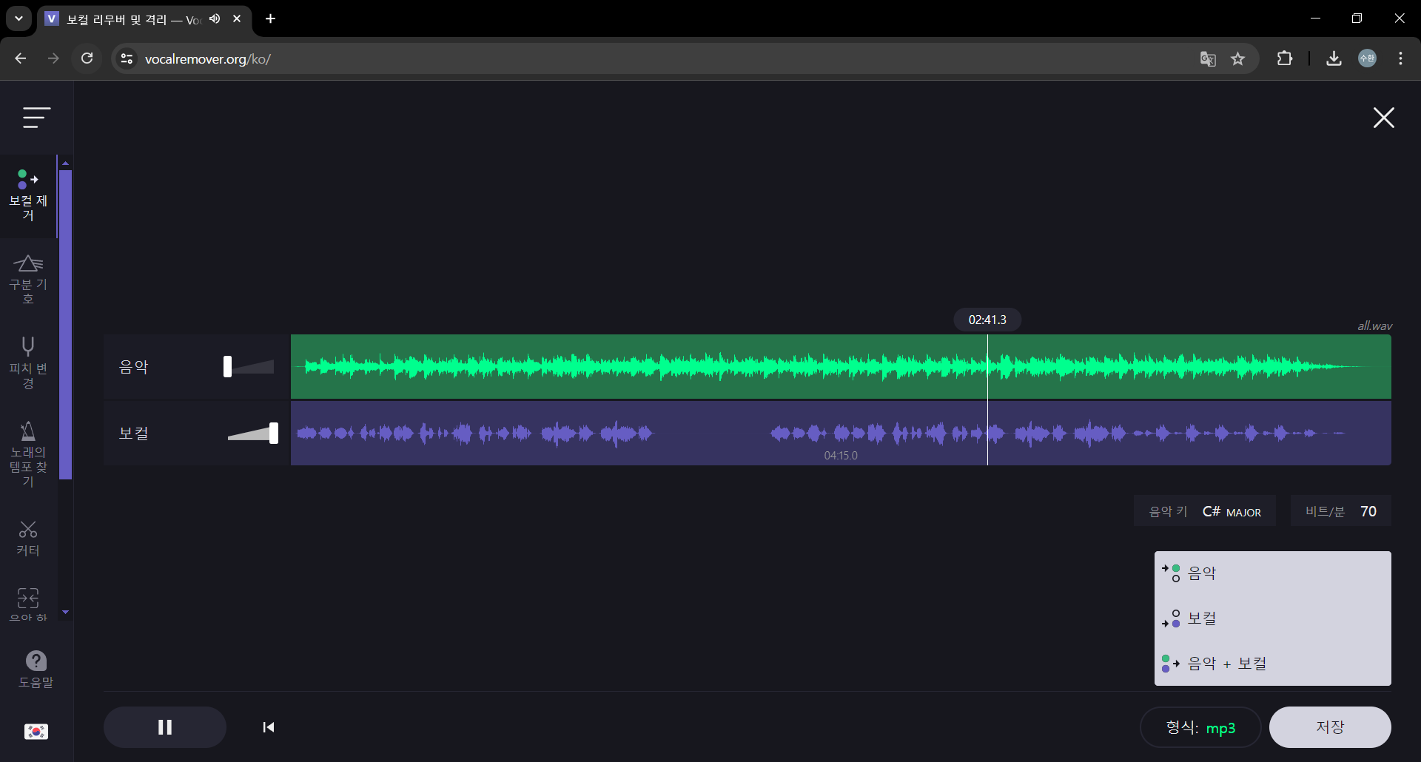Open the 노래의 템포 찾기 tempo finder
The height and width of the screenshot is (762, 1421).
click(28, 454)
